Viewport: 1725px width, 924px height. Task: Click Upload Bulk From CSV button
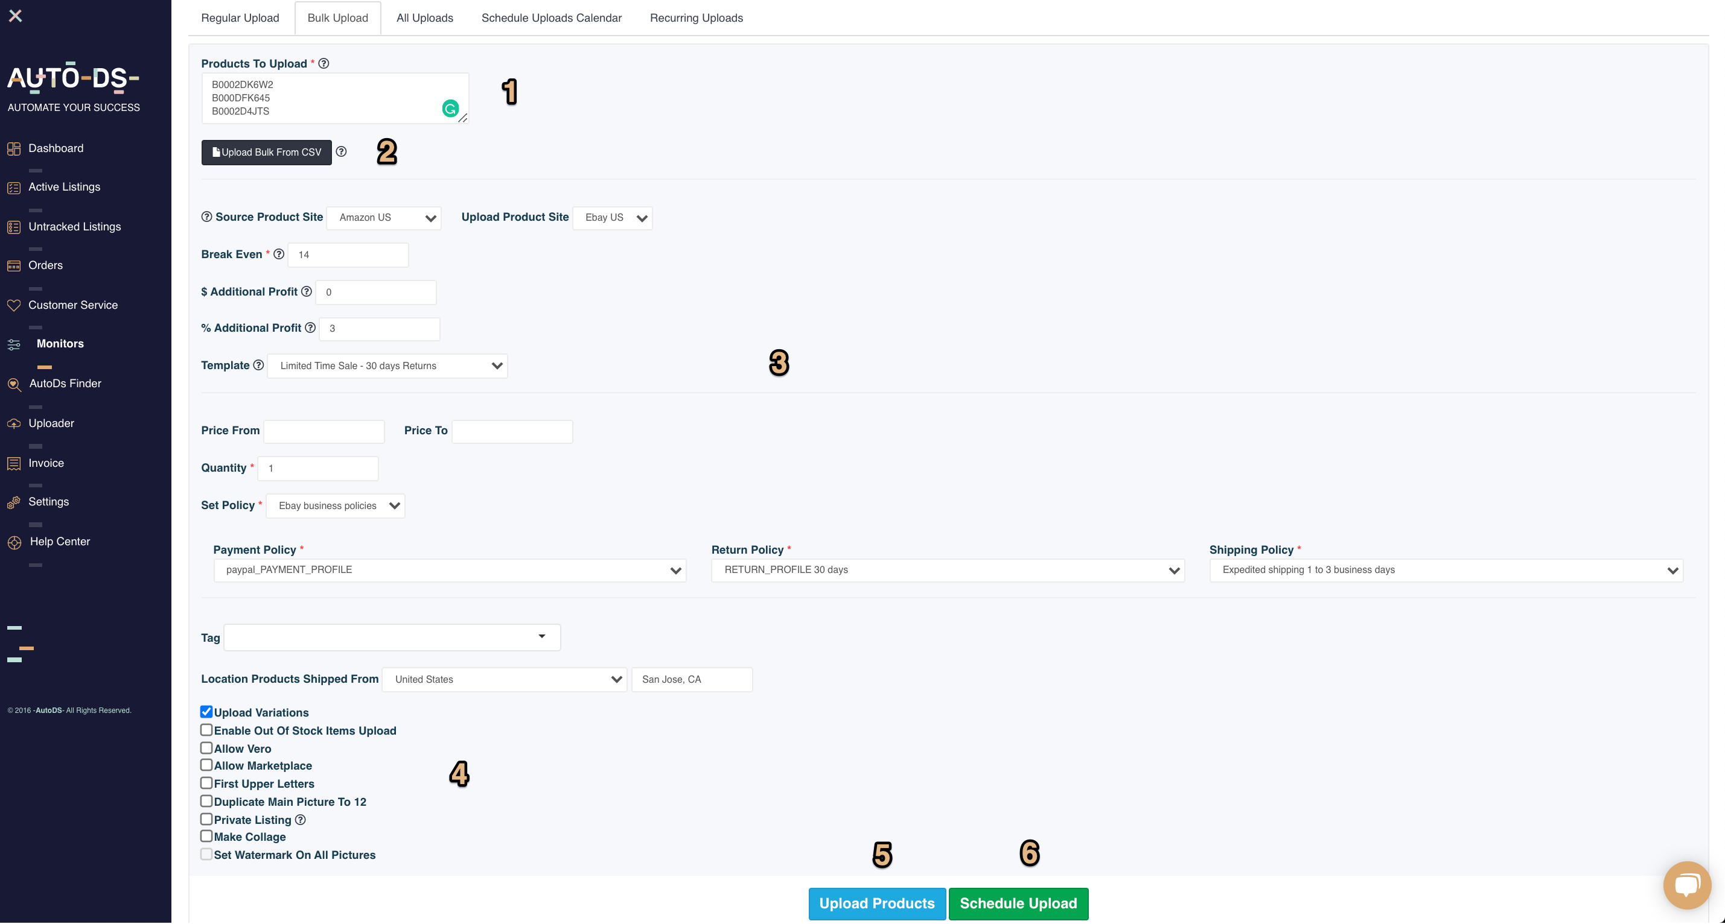click(267, 153)
